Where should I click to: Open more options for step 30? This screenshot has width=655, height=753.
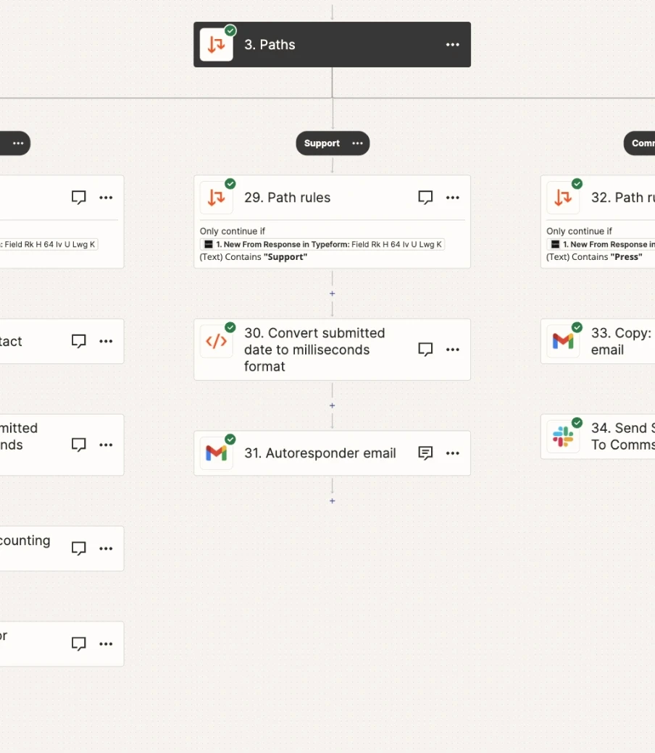(453, 349)
